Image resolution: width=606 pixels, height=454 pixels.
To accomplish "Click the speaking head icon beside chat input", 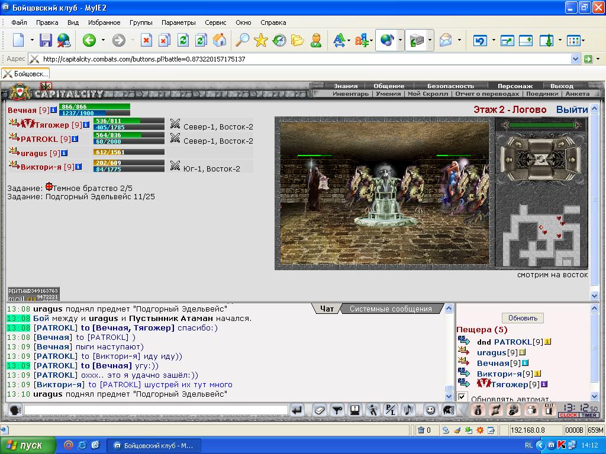I will (x=15, y=410).
